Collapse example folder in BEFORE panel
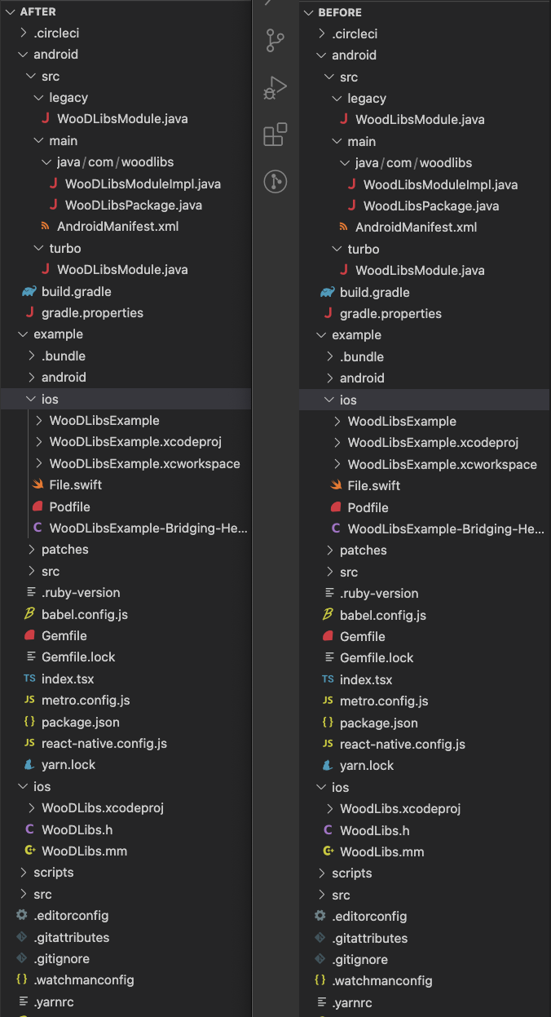 322,335
